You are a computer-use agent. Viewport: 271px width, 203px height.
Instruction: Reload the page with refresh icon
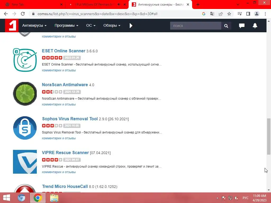click(23, 14)
